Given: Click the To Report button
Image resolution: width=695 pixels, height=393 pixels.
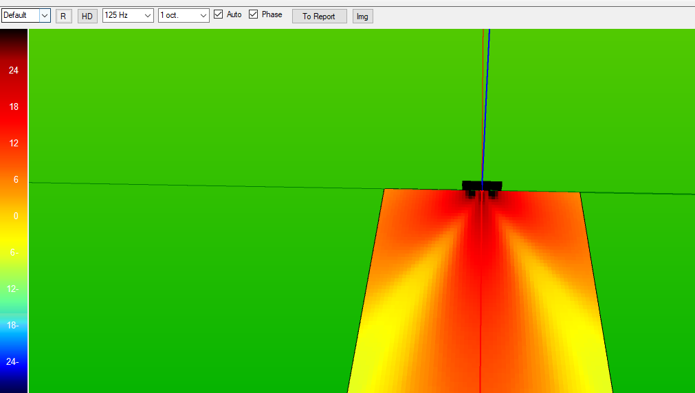Looking at the screenshot, I should point(319,16).
